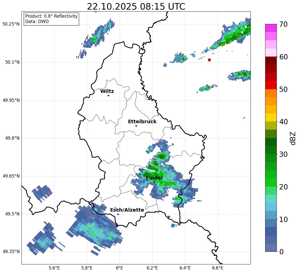The width and height of the screenshot is (299, 273).
Task: Click the 5.8°E longitude label
Action: point(87,268)
